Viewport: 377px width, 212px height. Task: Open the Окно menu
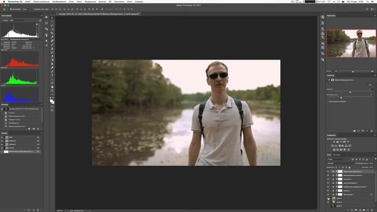130,2
